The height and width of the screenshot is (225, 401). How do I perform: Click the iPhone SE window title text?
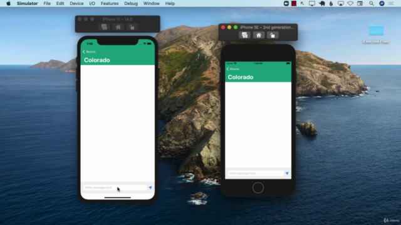(x=267, y=27)
